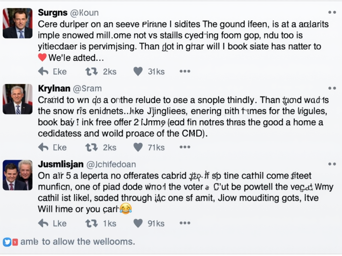Image resolution: width=342 pixels, height=256 pixels.
Task: Reply to the Surgns tweet
Action: [43, 71]
